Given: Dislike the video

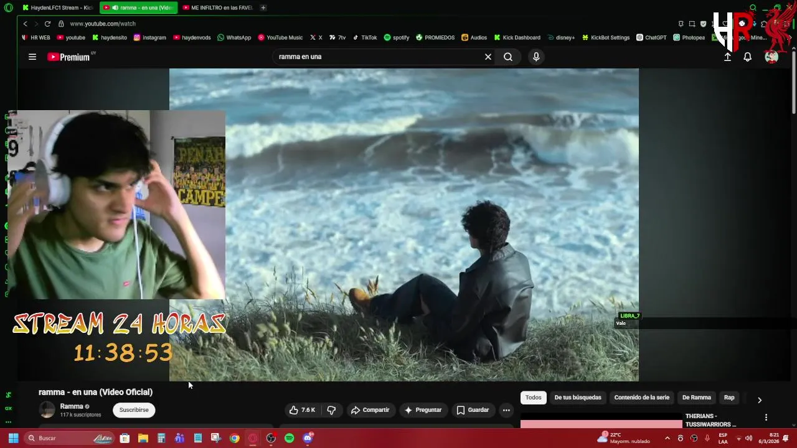Looking at the screenshot, I should pos(331,410).
